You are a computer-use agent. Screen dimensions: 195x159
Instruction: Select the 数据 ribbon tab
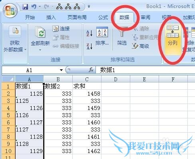click(124, 18)
